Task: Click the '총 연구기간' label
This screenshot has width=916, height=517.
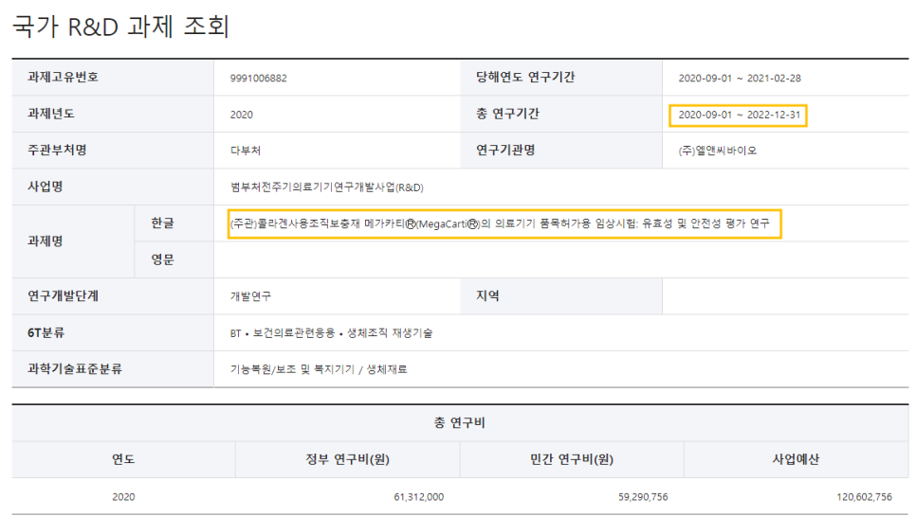Action: 507,114
